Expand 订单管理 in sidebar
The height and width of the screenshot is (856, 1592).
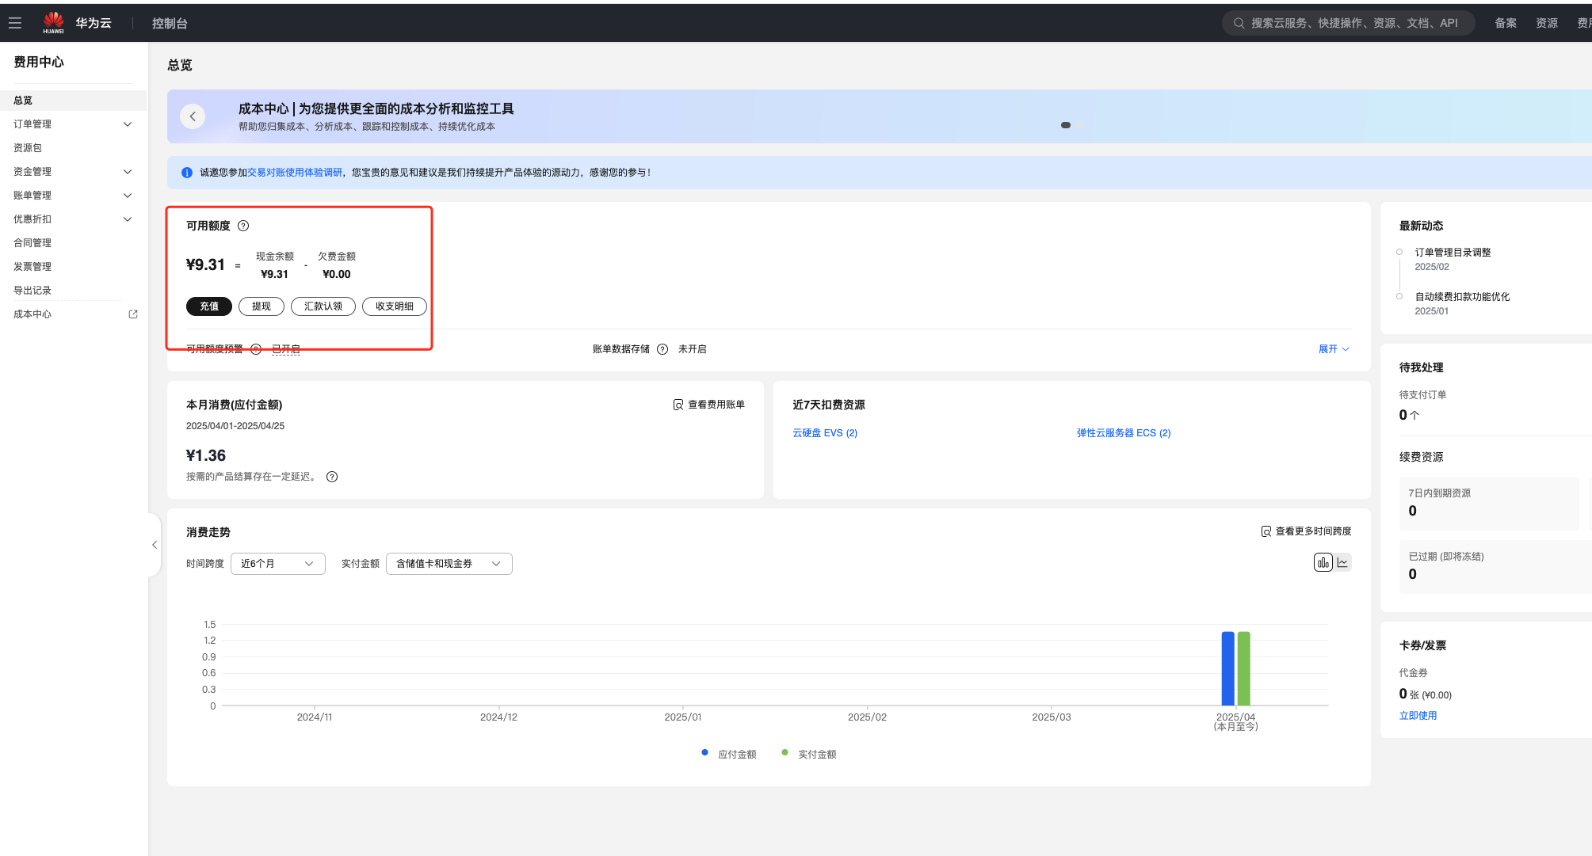coord(71,124)
